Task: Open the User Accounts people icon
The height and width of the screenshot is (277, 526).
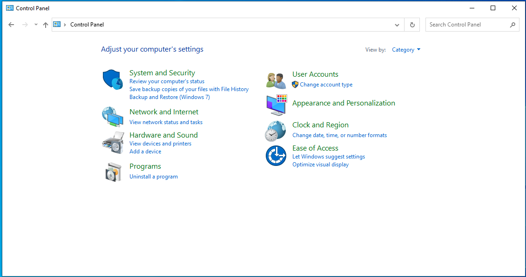Action: coord(276,80)
